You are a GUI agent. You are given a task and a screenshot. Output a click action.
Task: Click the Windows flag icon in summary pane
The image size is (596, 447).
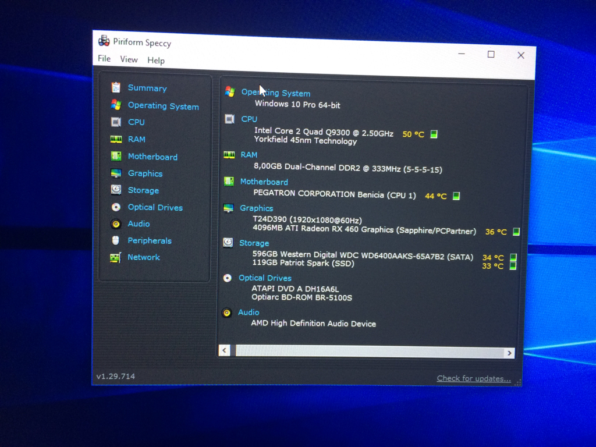[230, 91]
